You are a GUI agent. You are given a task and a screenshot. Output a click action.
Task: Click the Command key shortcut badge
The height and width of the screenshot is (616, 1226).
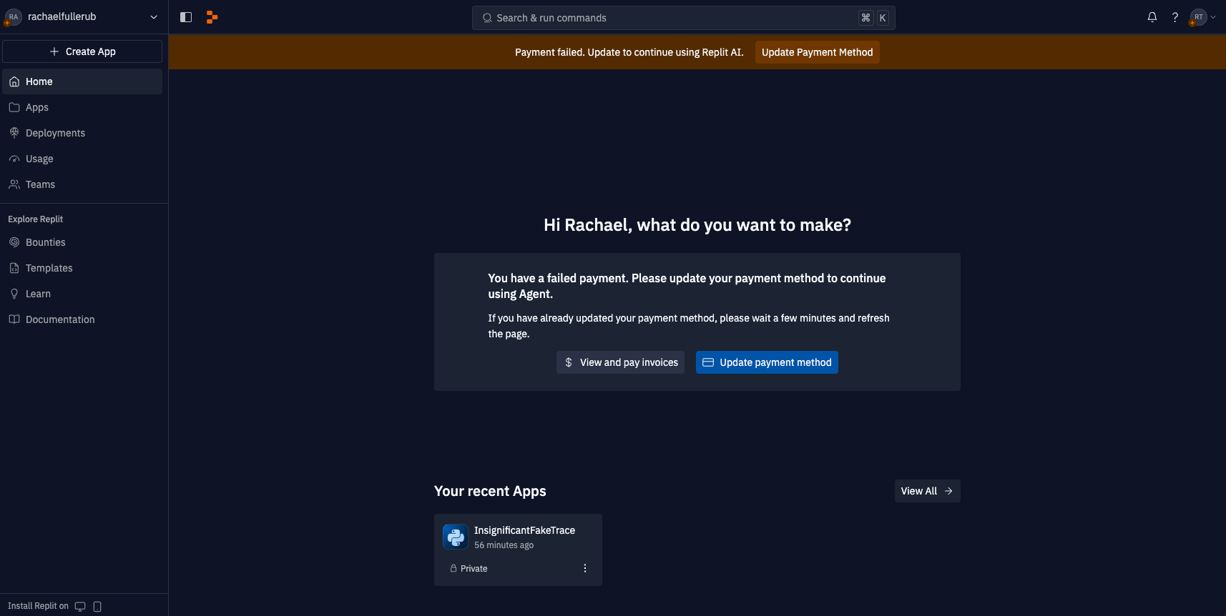click(x=866, y=18)
